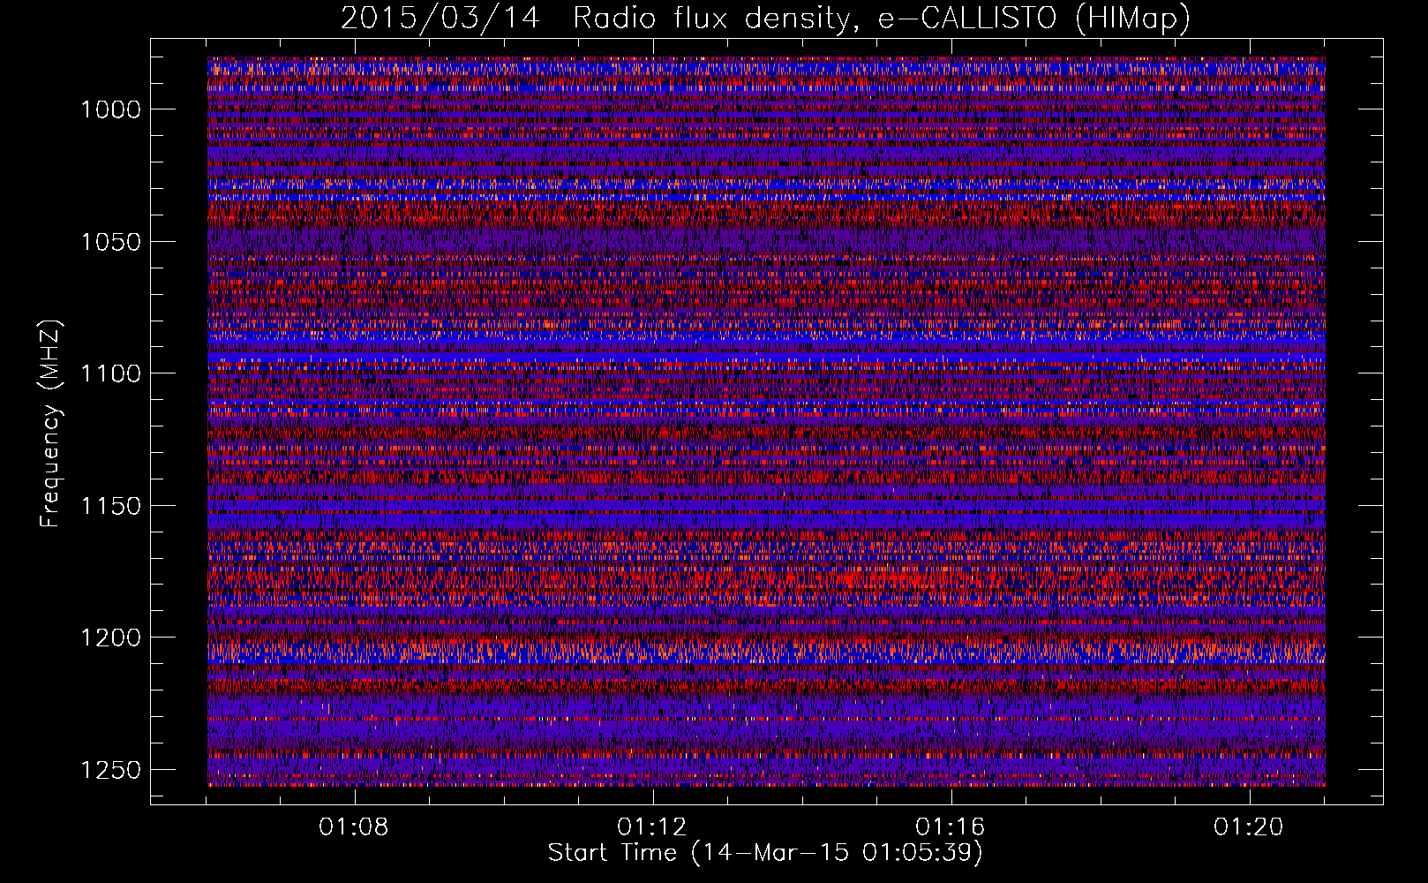
Task: Click the 01:16 time tick label
Action: [x=951, y=827]
